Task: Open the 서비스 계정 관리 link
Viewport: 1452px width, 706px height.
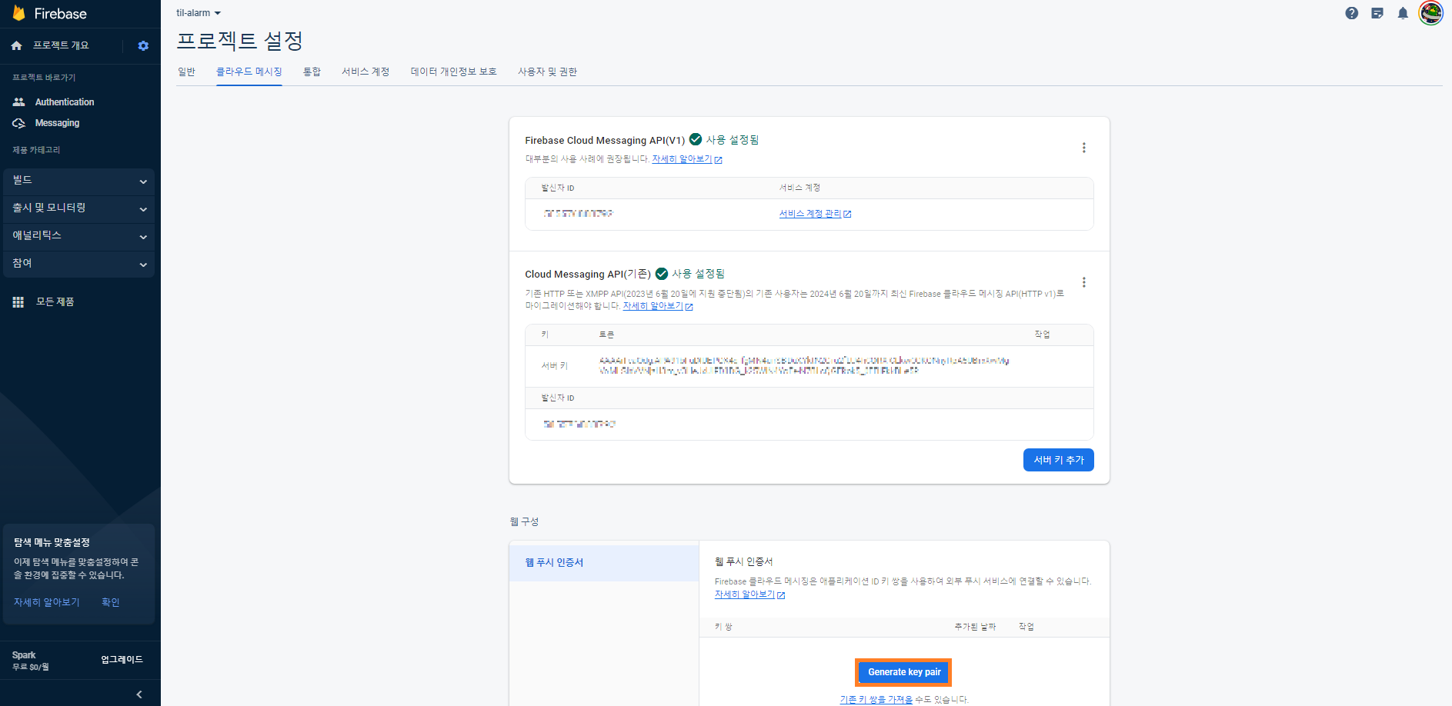Action: pos(815,214)
